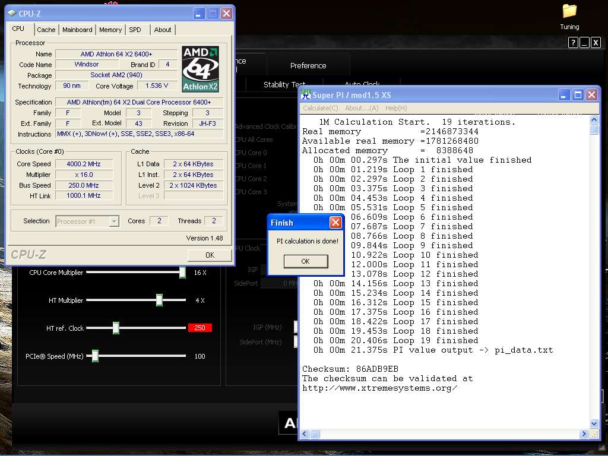Open the Tuning folder on the desktop
The height and width of the screenshot is (456, 608).
569,16
